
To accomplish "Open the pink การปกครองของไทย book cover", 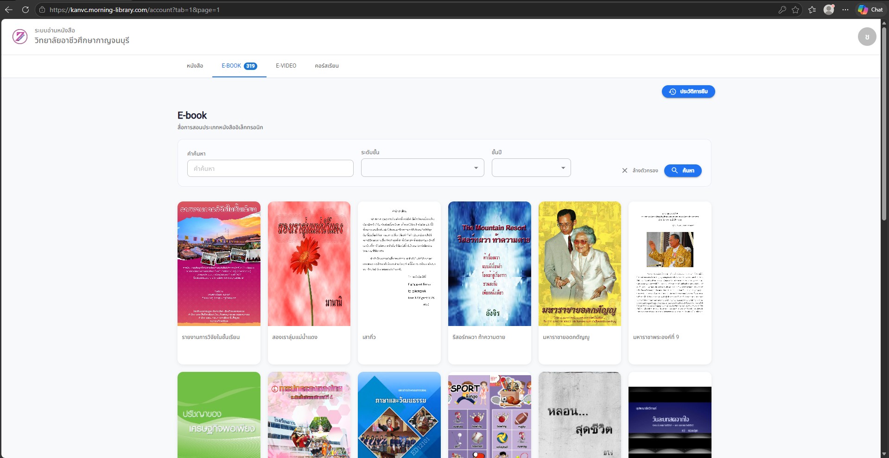I will [309, 415].
